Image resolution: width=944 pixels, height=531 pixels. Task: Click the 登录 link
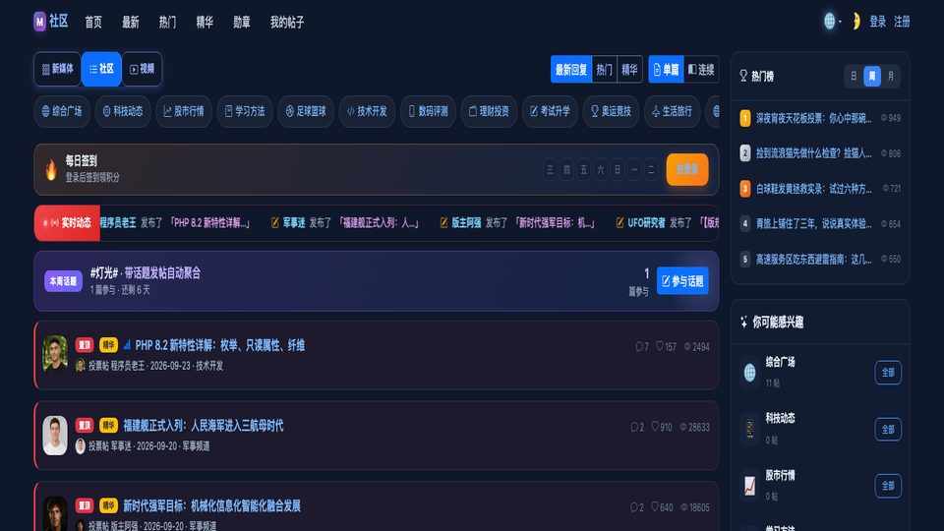(x=878, y=22)
